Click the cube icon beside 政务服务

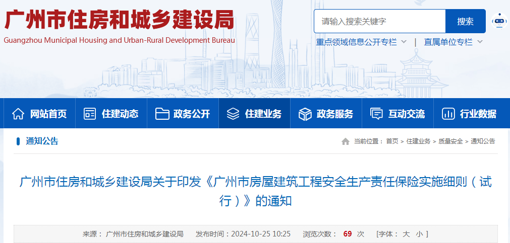[305, 114]
